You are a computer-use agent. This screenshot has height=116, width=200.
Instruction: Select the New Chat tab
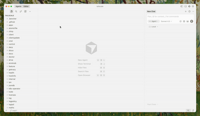click(x=151, y=11)
